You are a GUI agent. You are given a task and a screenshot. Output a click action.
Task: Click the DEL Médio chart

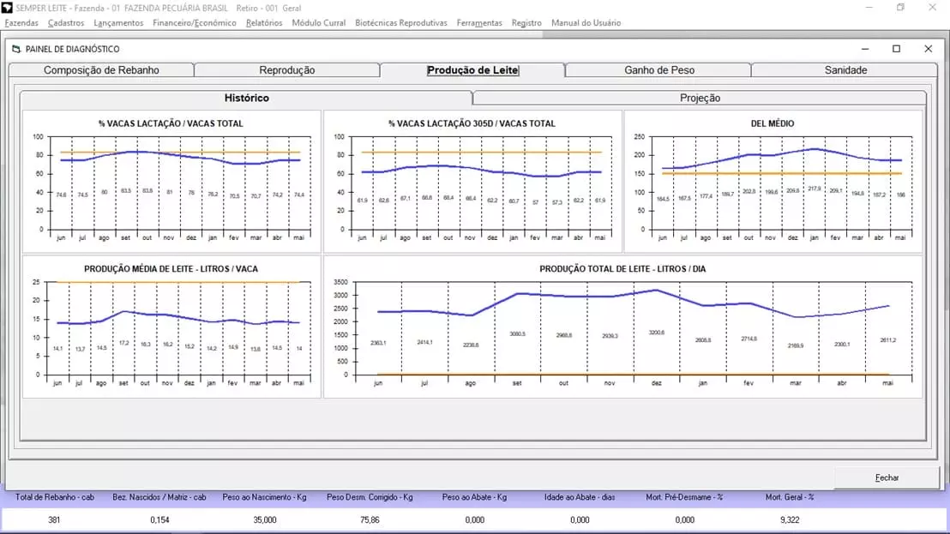[773, 182]
